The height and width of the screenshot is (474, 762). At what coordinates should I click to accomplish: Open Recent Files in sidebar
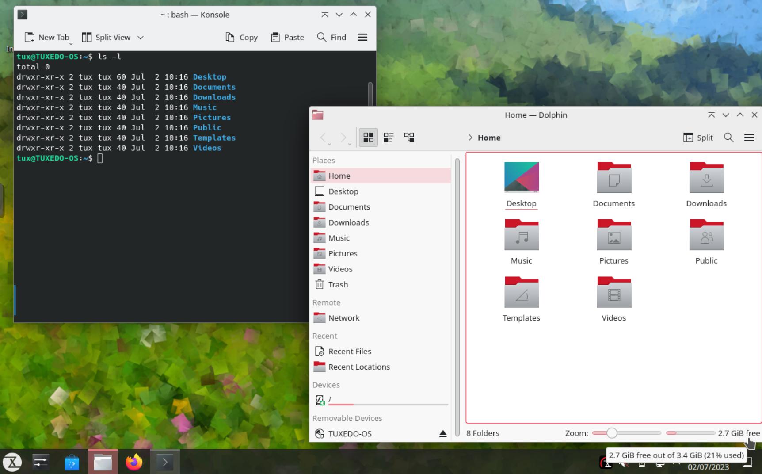pyautogui.click(x=381, y=351)
